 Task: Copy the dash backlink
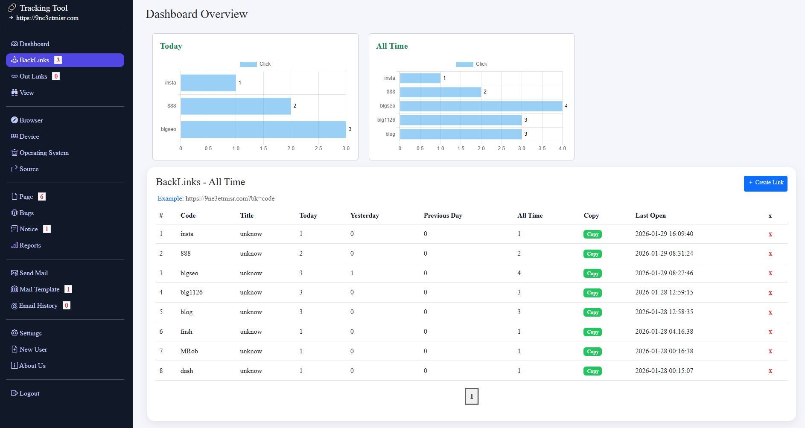(x=592, y=371)
